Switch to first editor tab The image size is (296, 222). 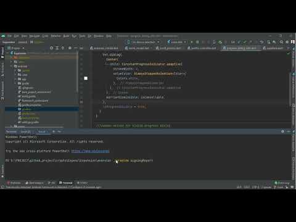pyautogui.click(x=104, y=48)
